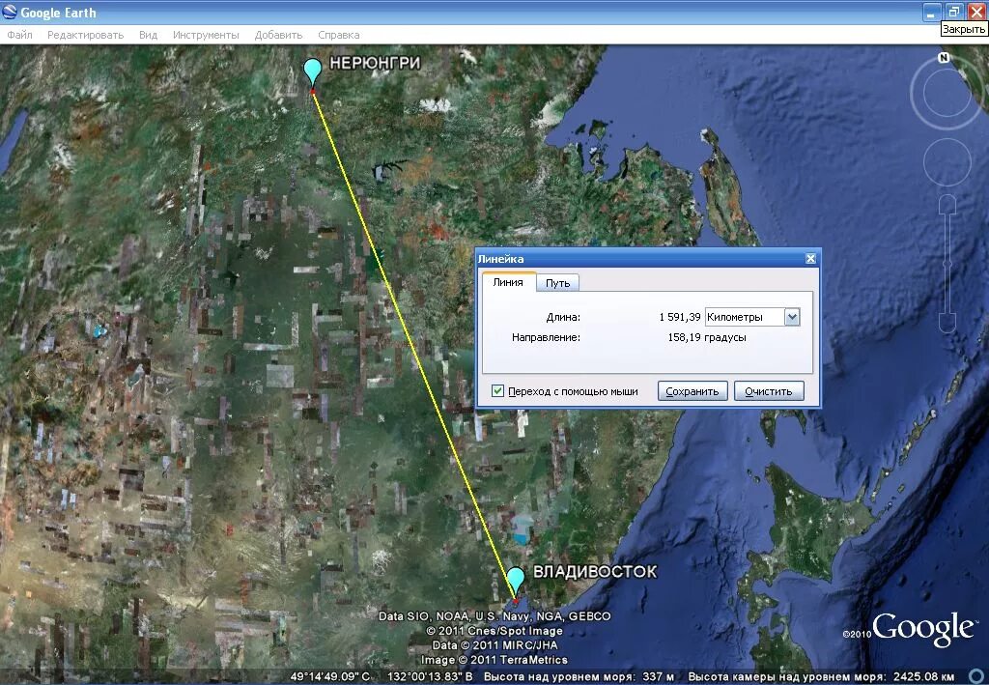Open the Файл menu
Viewport: 989px width, 685px height.
pos(19,35)
